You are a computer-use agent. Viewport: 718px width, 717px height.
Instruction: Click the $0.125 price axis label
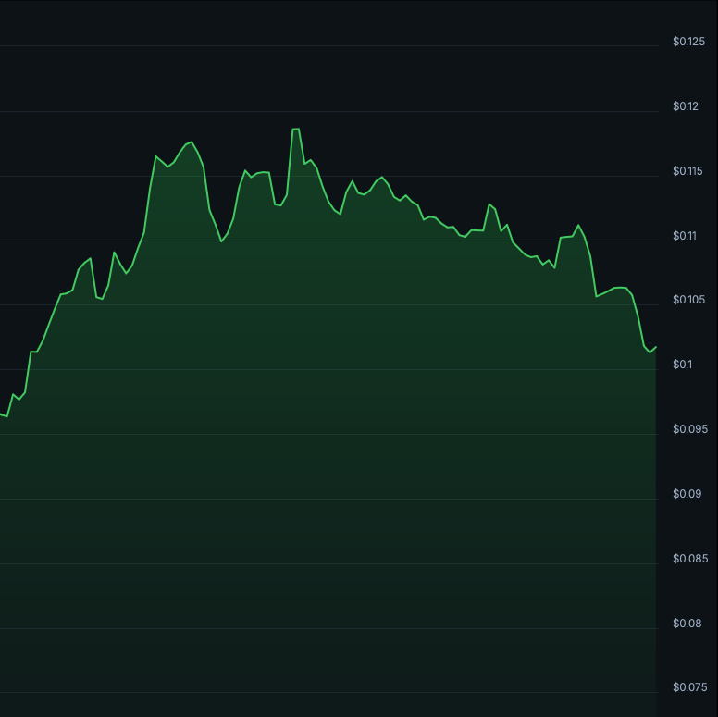pos(688,42)
